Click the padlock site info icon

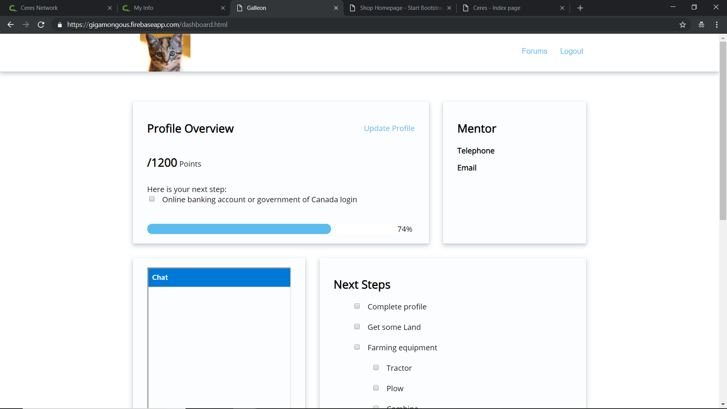click(x=60, y=25)
